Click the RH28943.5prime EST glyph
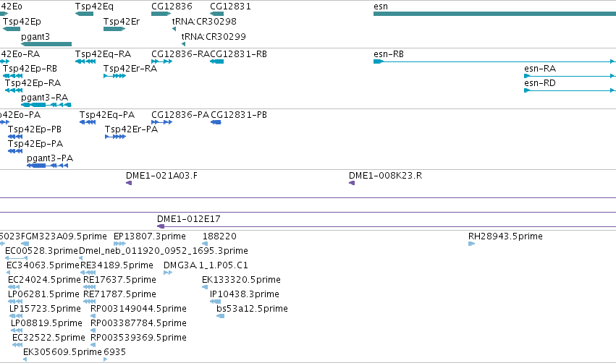 (x=472, y=244)
